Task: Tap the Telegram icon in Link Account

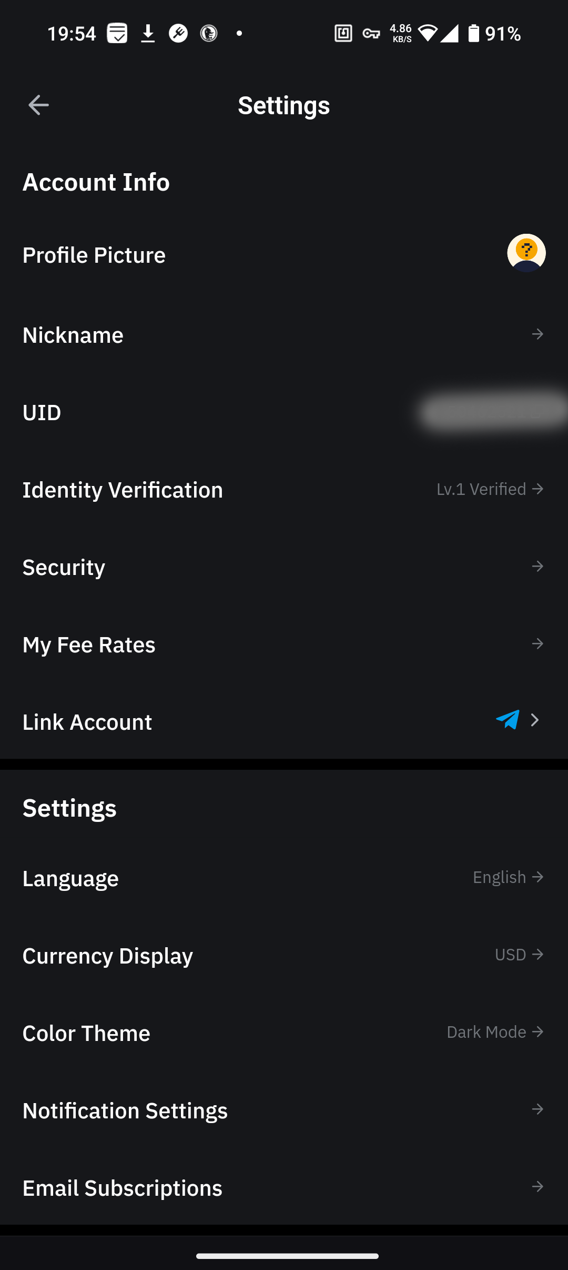Action: click(x=508, y=720)
